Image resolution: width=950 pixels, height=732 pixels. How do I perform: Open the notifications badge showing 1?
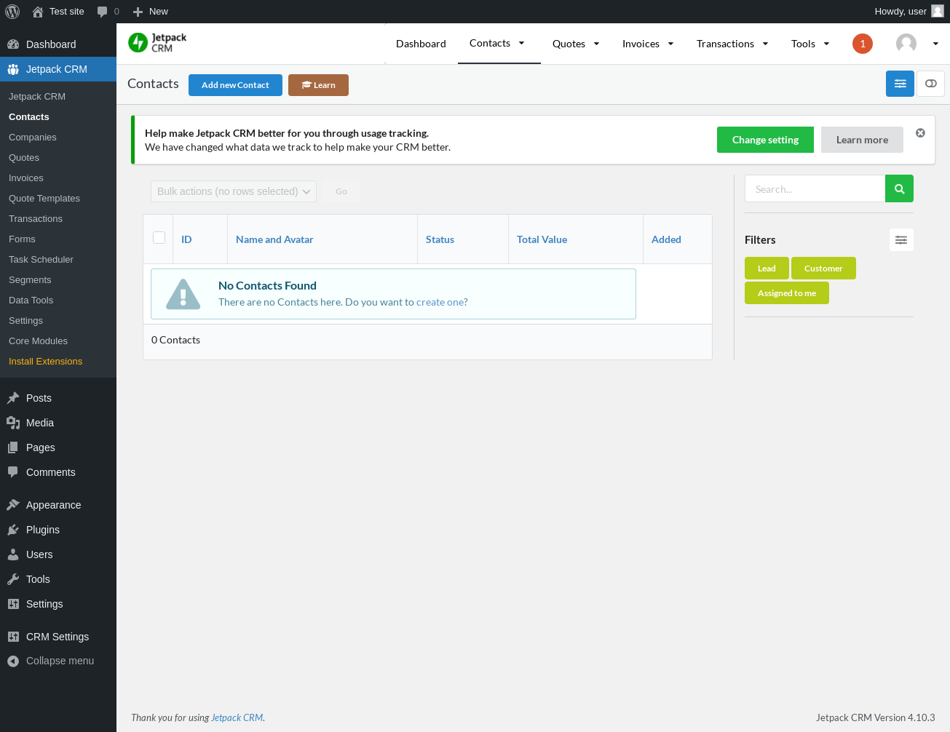pyautogui.click(x=863, y=44)
